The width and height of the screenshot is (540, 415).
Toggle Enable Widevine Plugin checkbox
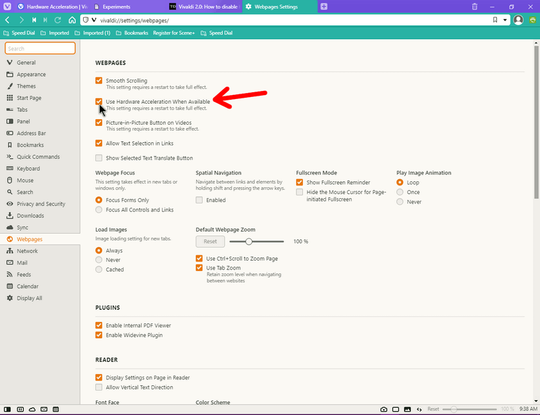pos(99,335)
